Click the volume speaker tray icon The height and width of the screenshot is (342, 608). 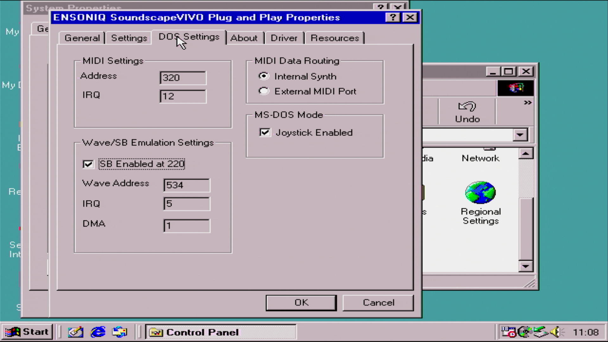[x=555, y=332]
